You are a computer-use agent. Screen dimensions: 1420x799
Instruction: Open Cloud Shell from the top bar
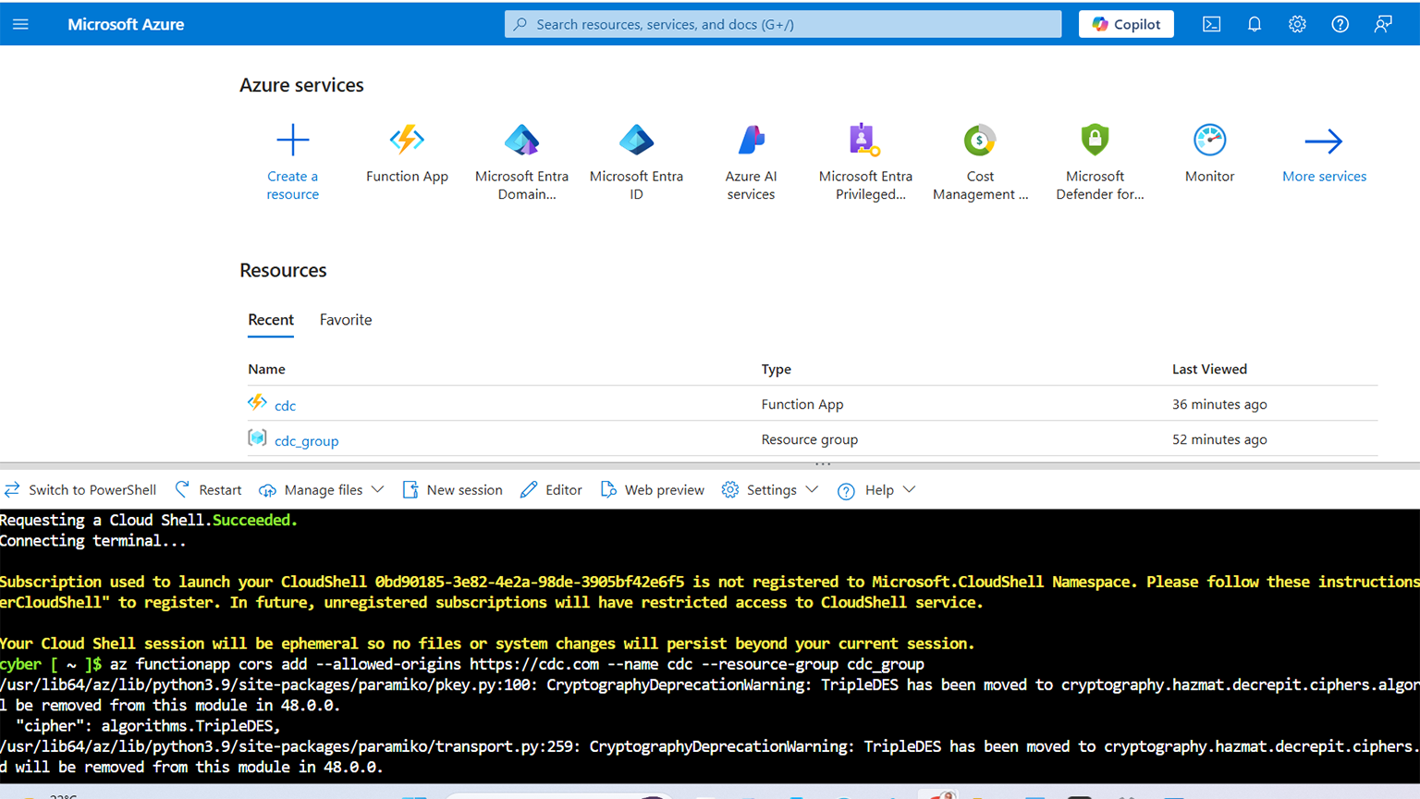(1211, 24)
